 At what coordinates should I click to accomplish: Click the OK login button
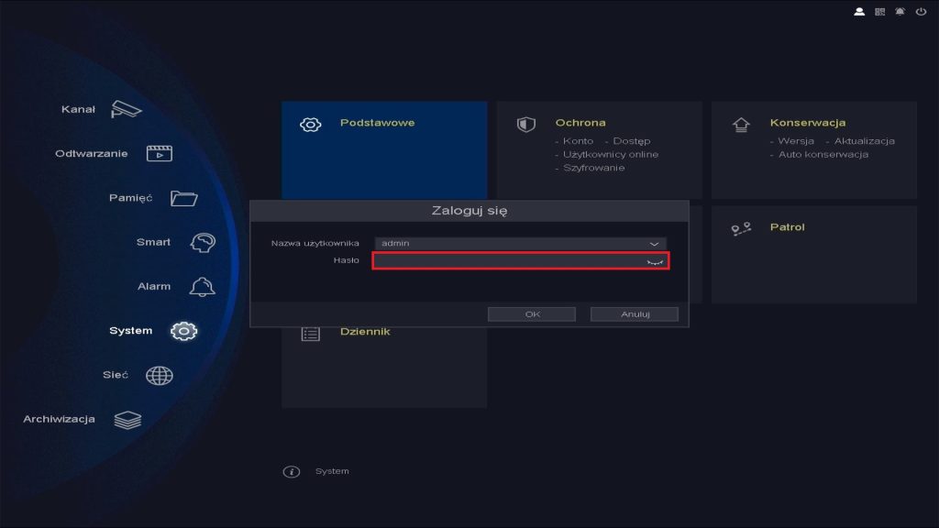coord(532,313)
